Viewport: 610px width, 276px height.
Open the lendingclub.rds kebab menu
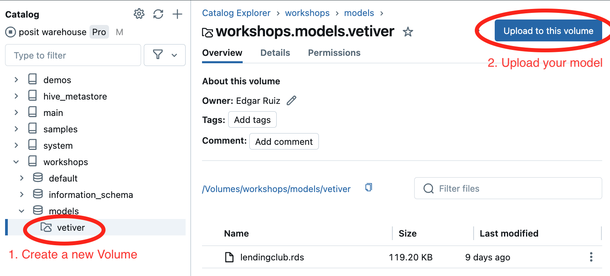click(x=591, y=257)
